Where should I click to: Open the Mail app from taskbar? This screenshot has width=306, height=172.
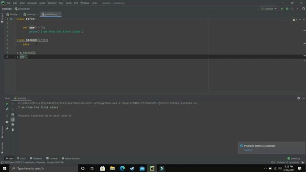(142, 168)
